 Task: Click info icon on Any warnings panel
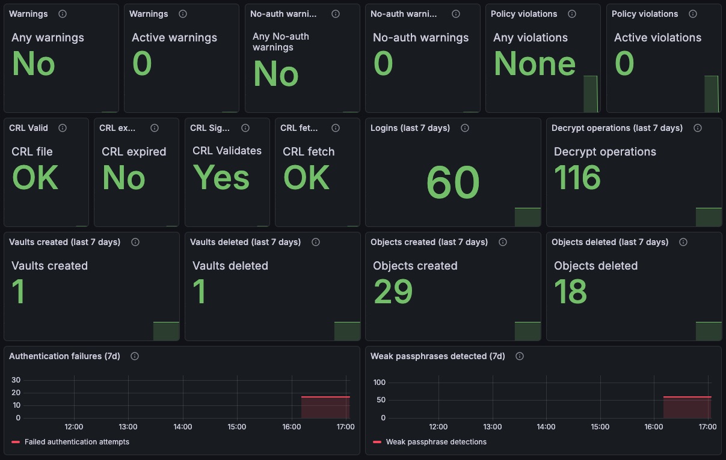click(x=63, y=14)
